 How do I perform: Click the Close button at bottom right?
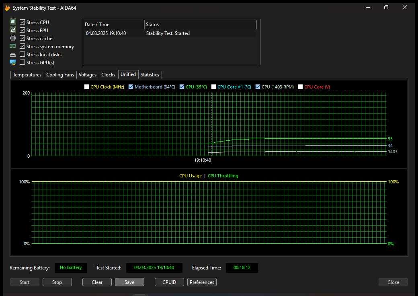click(x=393, y=282)
